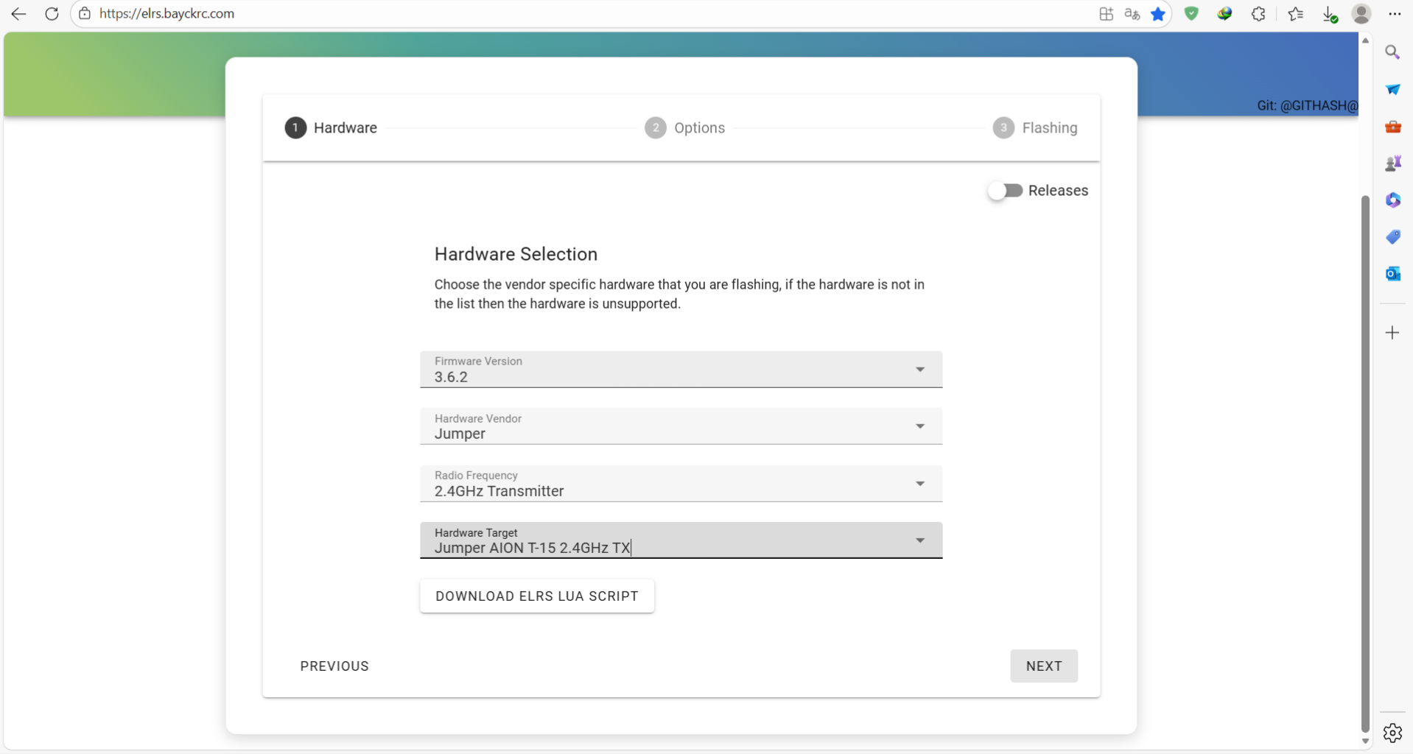Expand the Firmware Version dropdown
The height and width of the screenshot is (754, 1413).
919,370
